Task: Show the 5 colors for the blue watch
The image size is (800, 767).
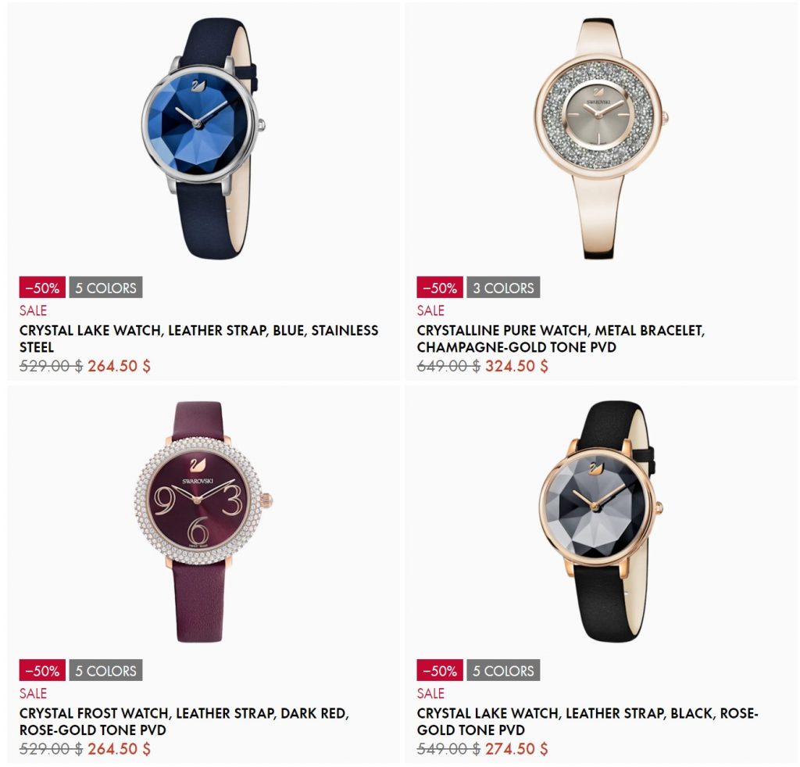Action: pyautogui.click(x=105, y=288)
